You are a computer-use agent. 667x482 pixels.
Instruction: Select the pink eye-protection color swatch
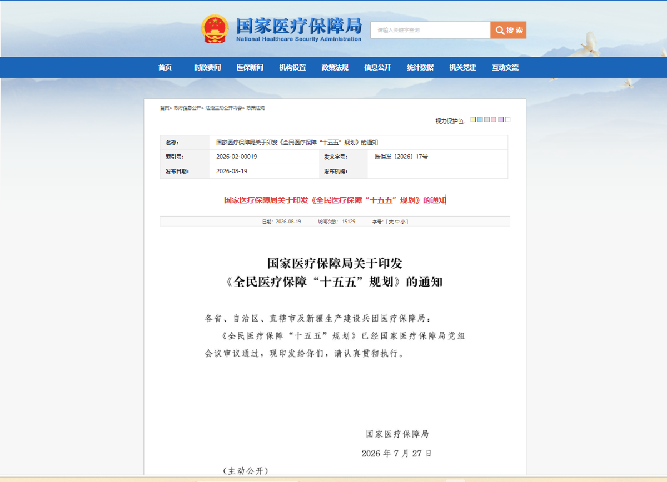point(494,119)
